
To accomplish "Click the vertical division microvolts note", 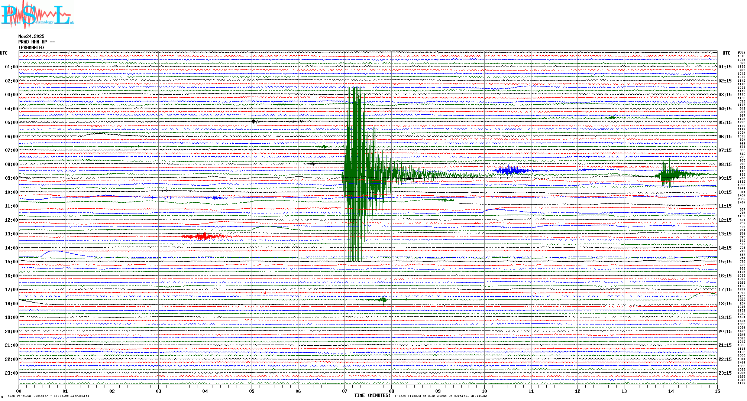I will click(x=48, y=396).
